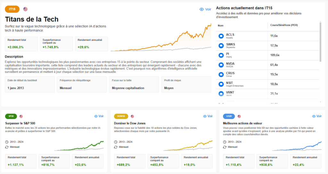Click the US flag next to SP20
This screenshot has height=174, width=328.
click(21, 116)
